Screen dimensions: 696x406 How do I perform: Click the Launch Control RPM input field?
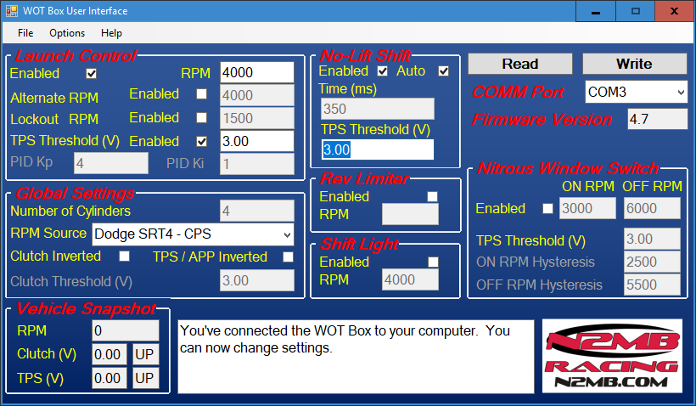pos(256,73)
